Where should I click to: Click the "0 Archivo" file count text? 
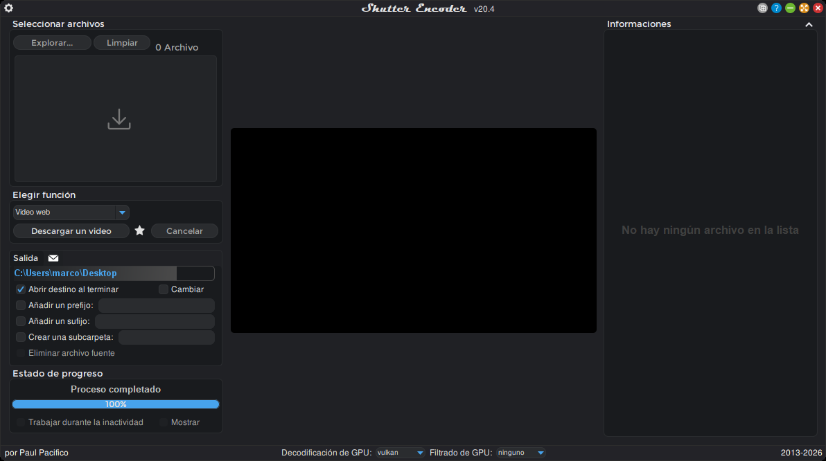[x=177, y=47]
